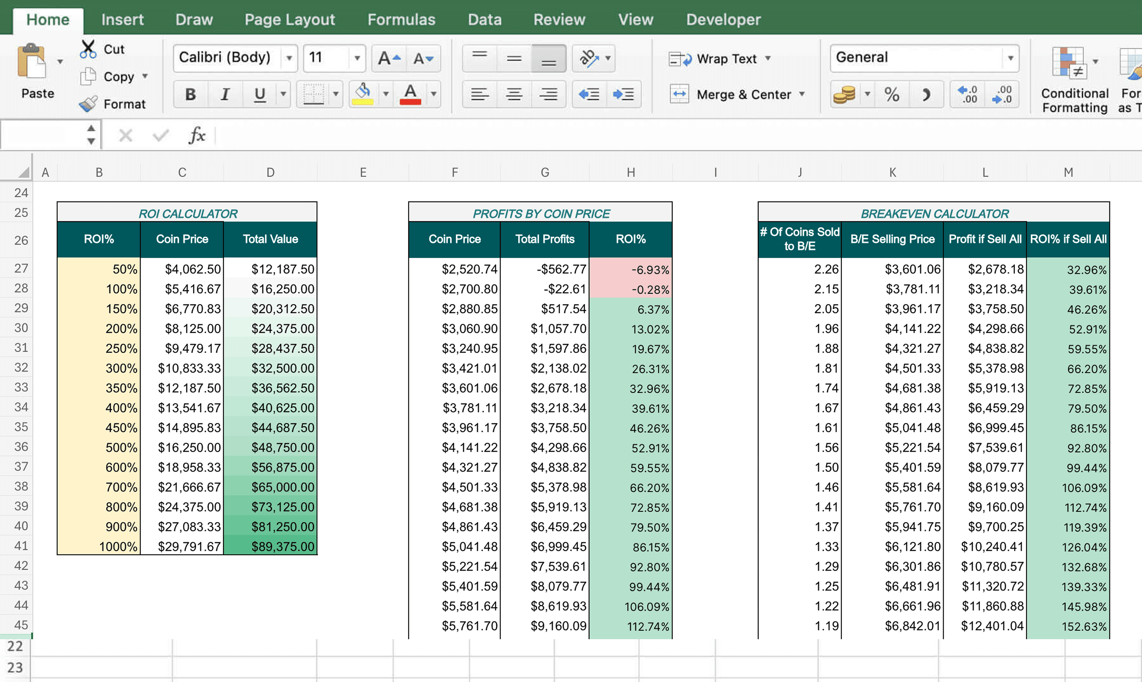Select the Copy icon
The image size is (1142, 682).
coord(88,76)
